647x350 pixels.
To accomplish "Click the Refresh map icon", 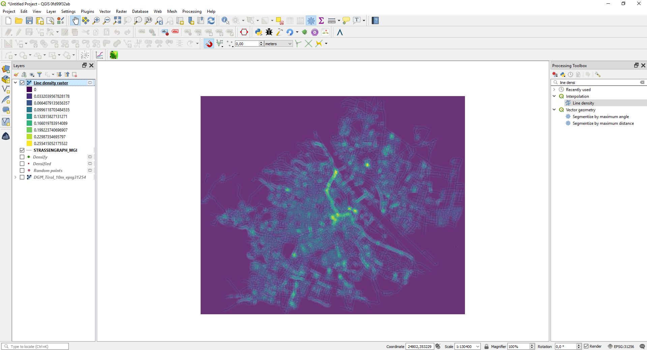I will pos(211,21).
